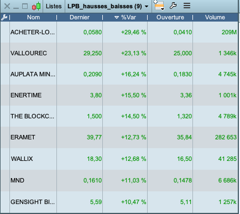Click the last price 29,250
The width and height of the screenshot is (240, 214).
92,53
